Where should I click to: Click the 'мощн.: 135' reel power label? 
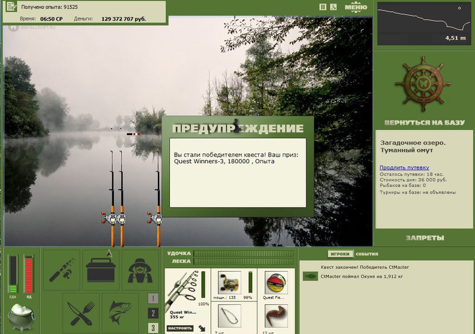[224, 298]
